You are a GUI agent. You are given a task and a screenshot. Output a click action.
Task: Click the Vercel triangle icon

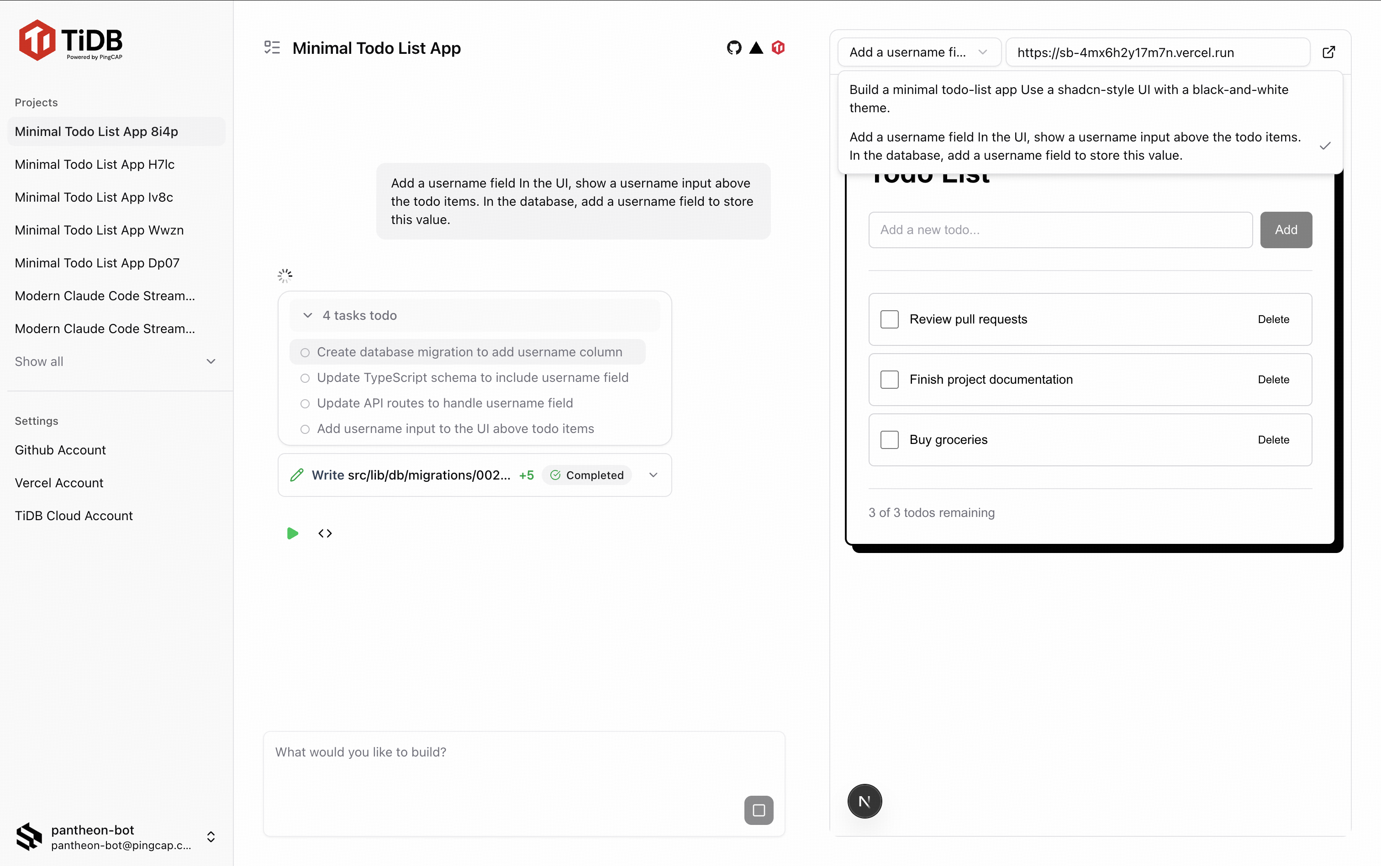756,48
